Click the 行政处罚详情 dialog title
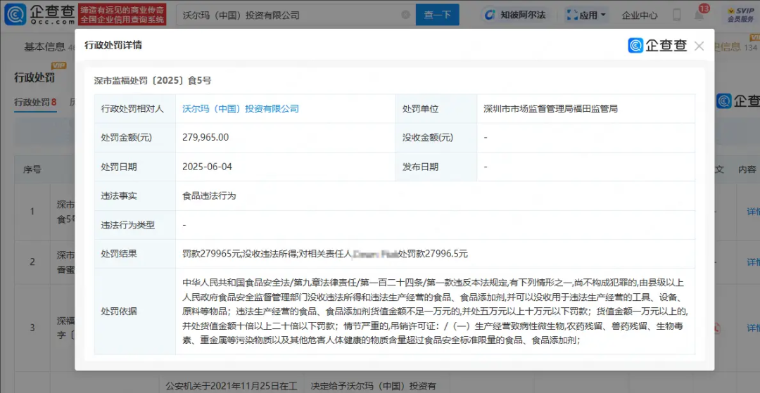Viewport: 760px width, 393px height. pyautogui.click(x=113, y=46)
